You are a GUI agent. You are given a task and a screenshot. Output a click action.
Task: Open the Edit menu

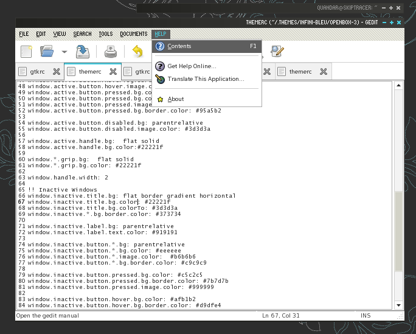[x=41, y=34]
